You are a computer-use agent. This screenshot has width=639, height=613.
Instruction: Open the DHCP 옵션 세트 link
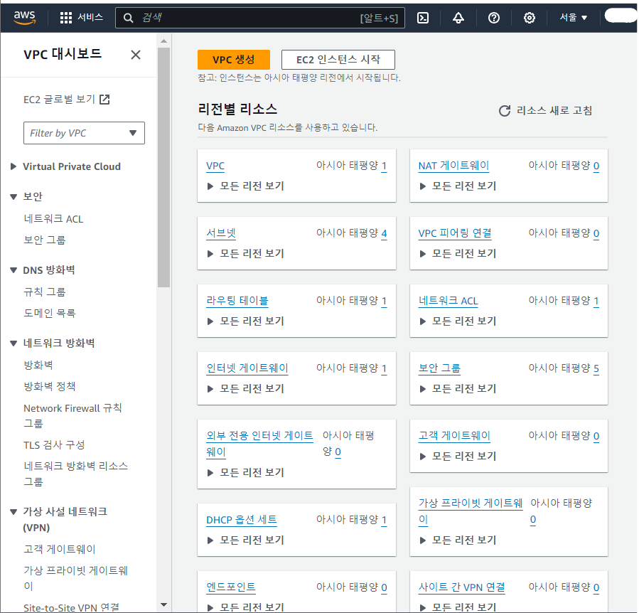click(242, 520)
